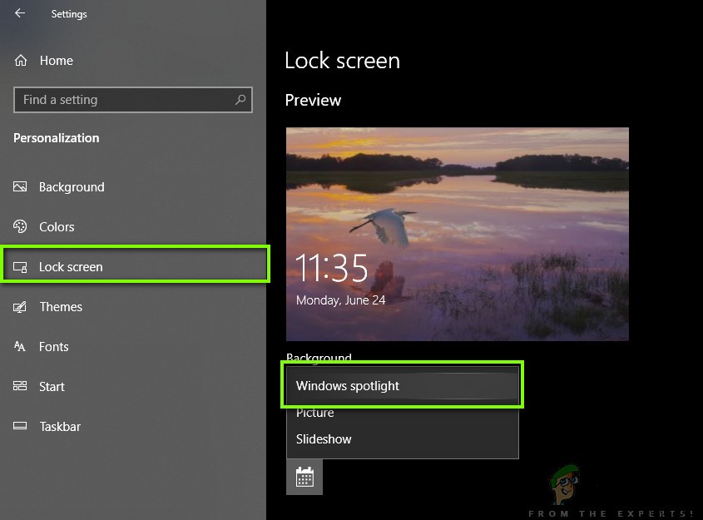The image size is (703, 520).
Task: Click the search magnifier icon
Action: [240, 100]
